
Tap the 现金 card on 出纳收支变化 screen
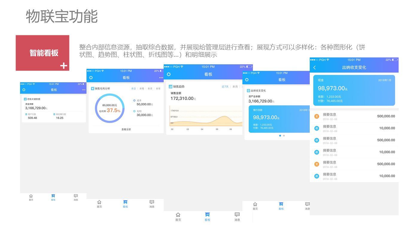[354, 90]
